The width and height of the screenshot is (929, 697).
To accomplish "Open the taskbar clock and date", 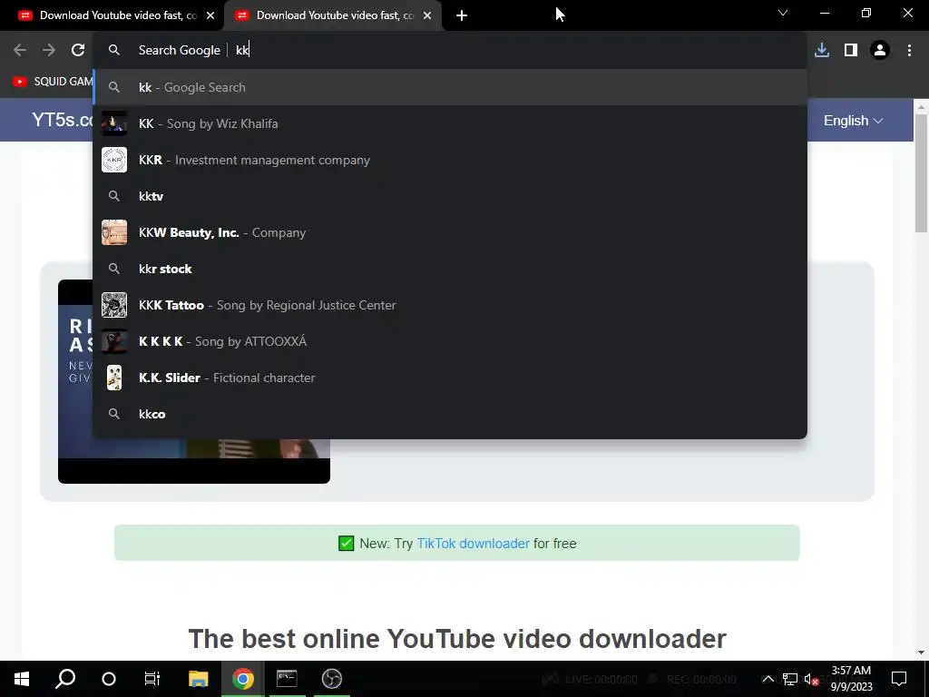I will (851, 679).
